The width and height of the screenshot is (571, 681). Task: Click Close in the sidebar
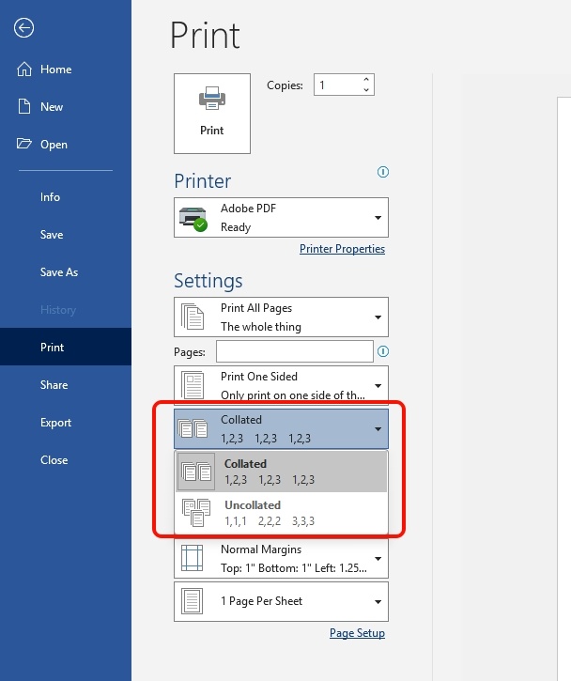coord(66,460)
